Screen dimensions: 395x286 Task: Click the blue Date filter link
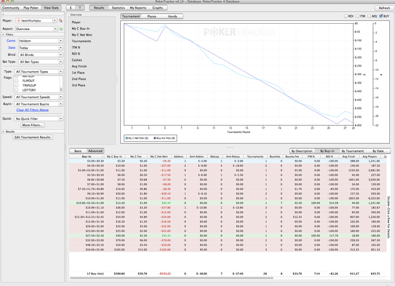point(12,47)
